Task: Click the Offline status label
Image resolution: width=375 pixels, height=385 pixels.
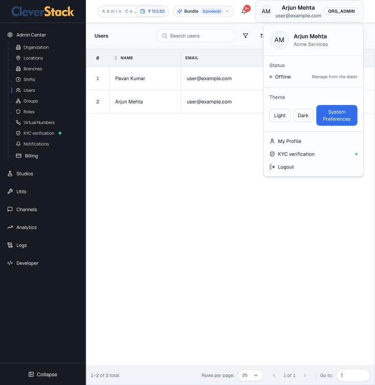Action: click(283, 77)
